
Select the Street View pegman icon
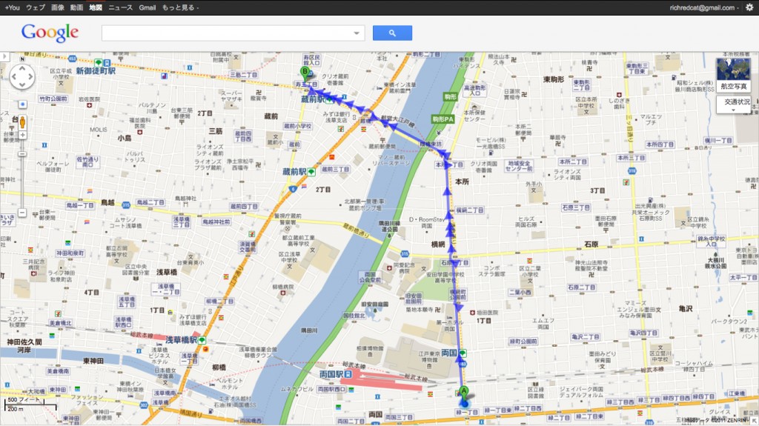22,122
